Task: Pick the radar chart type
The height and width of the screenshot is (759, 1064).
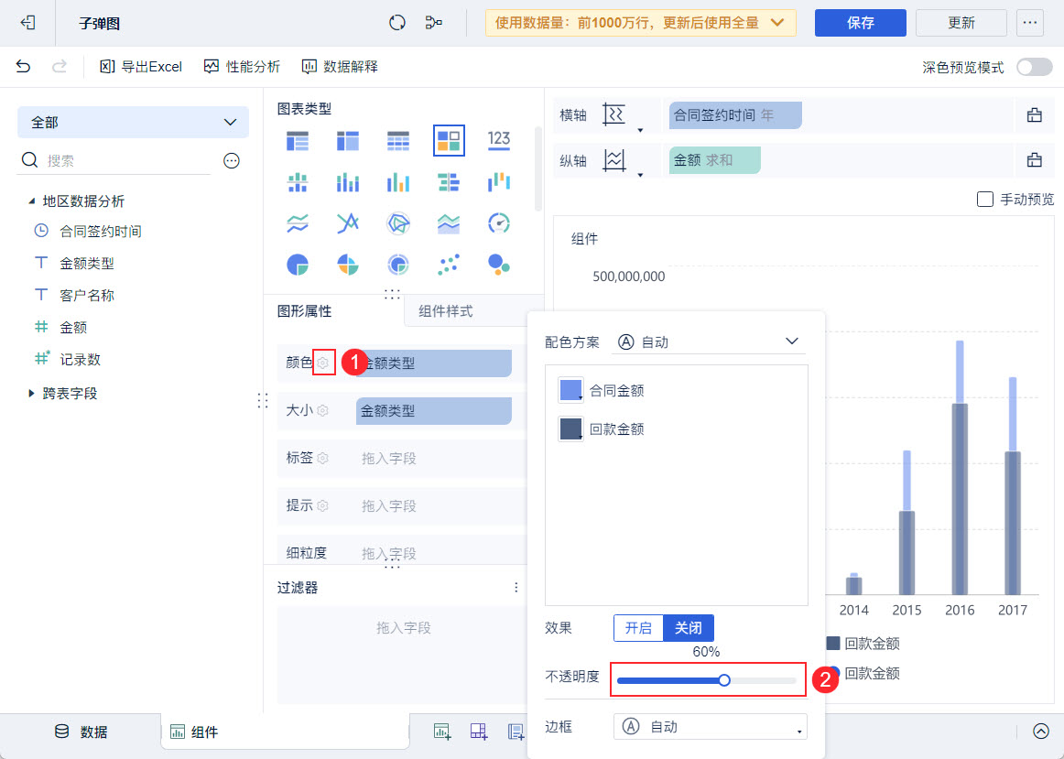Action: pyautogui.click(x=397, y=223)
